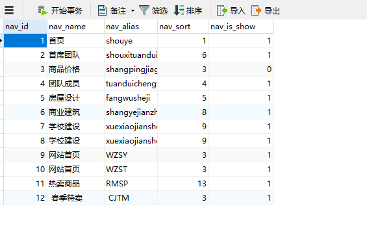Screen dimensions: 367x252
Task: Click the Sort (排序) toolbar button
Action: pyautogui.click(x=188, y=11)
